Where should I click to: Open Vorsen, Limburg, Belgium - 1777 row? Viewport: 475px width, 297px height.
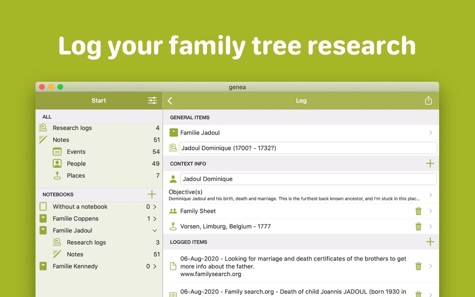[x=301, y=226]
